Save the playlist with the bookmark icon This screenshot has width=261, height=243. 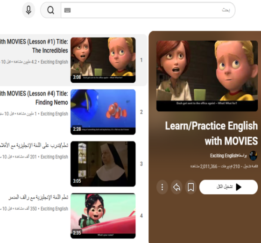[191, 187]
